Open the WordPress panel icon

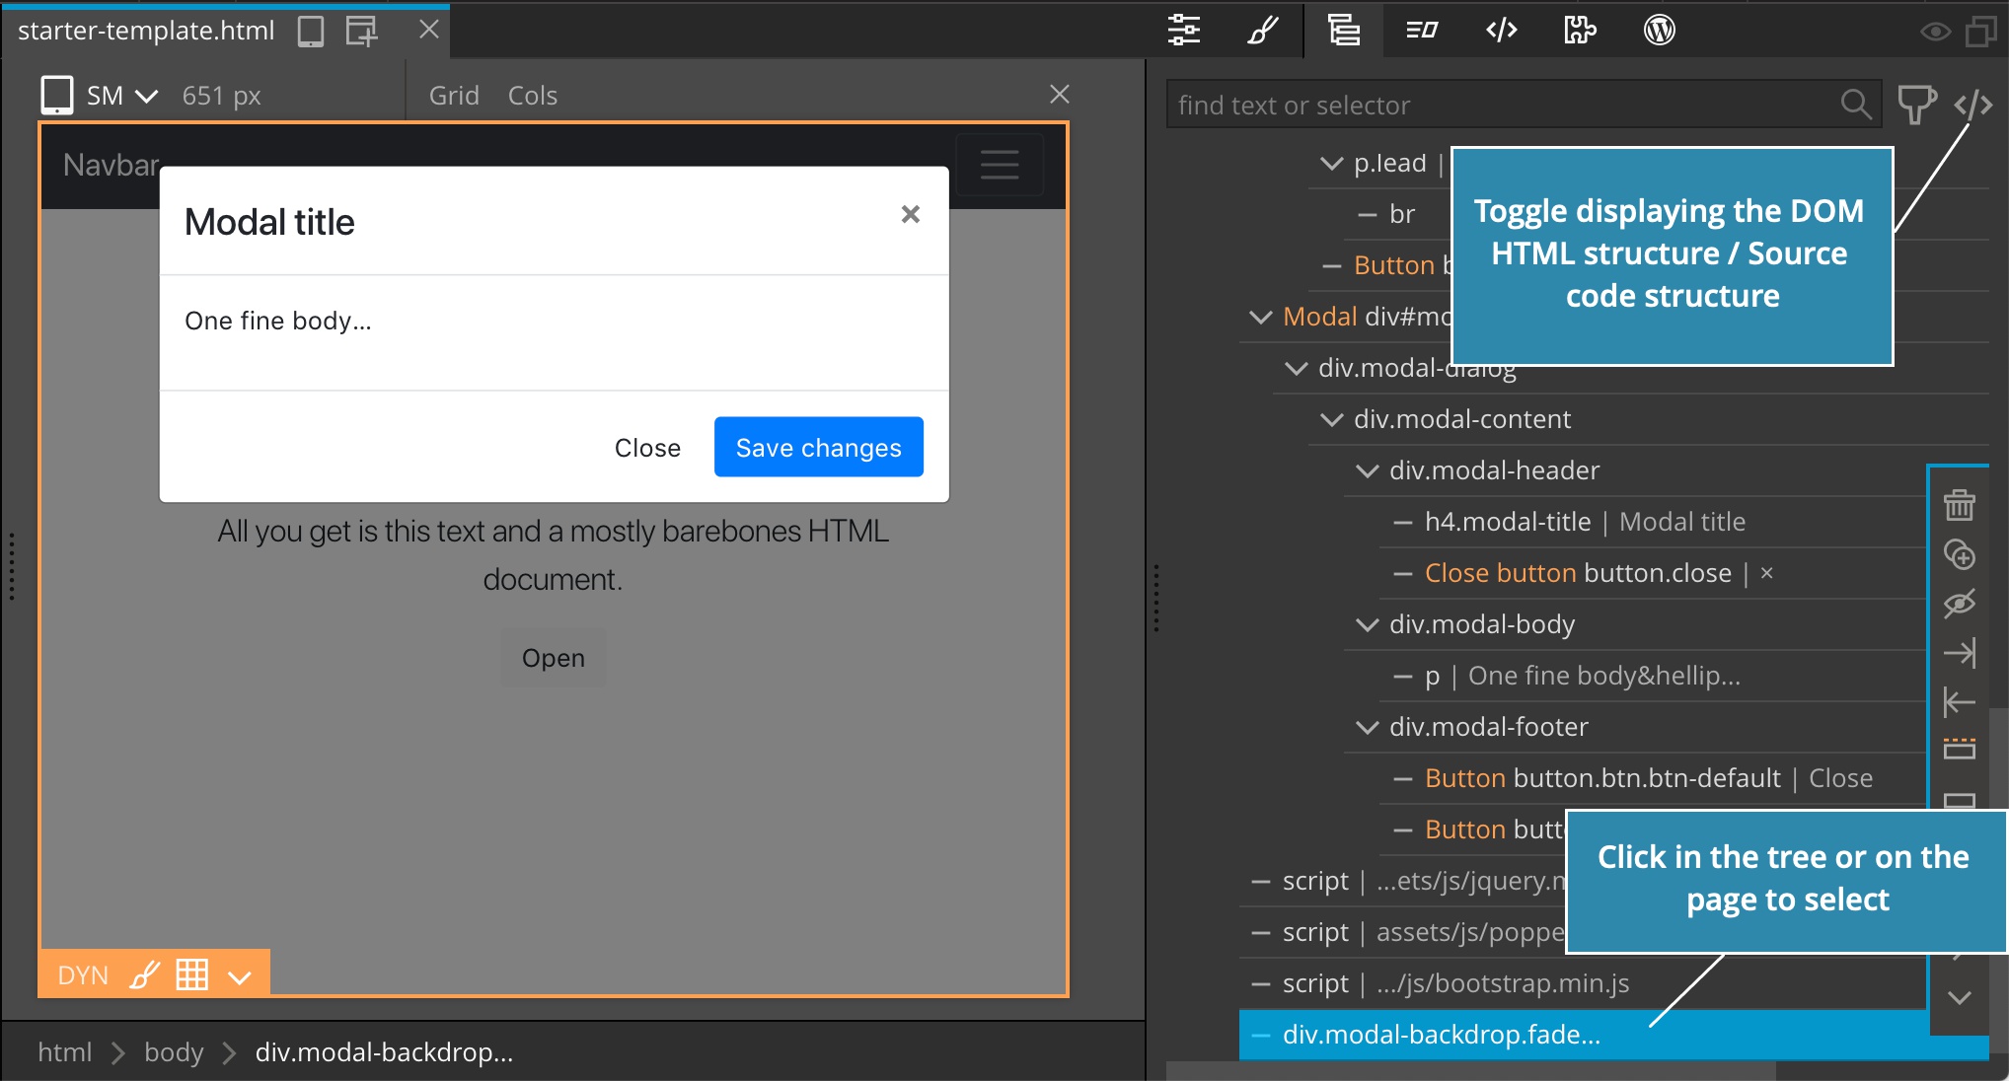pyautogui.click(x=1659, y=31)
